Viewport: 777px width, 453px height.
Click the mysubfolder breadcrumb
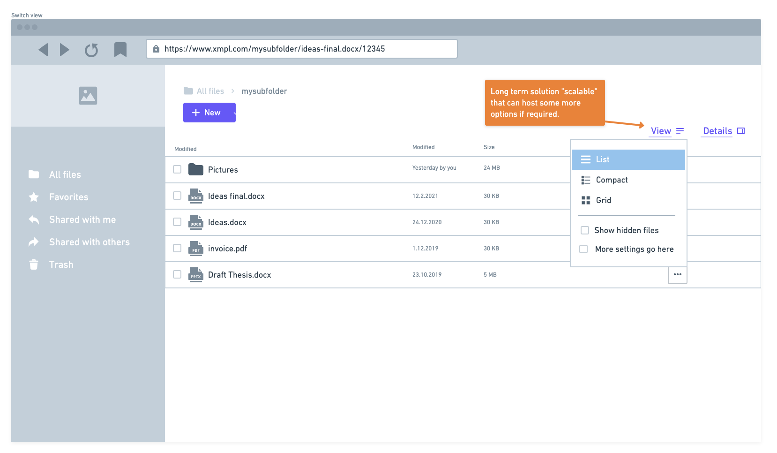click(264, 91)
